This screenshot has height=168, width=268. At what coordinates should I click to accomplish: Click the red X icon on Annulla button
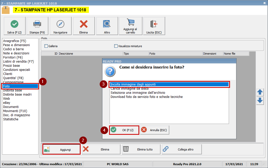[144, 130]
